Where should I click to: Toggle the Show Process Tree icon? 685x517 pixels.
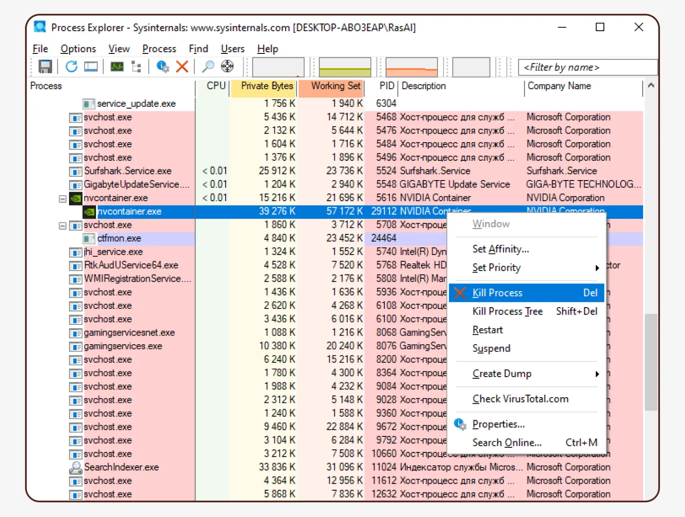click(x=137, y=67)
